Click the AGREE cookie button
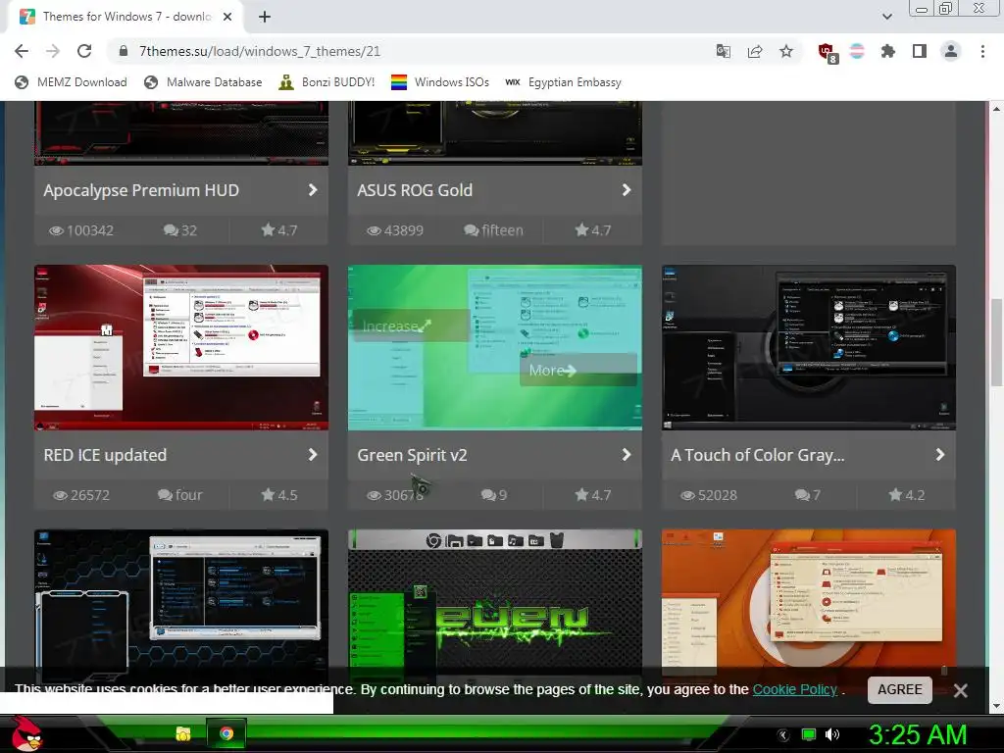The height and width of the screenshot is (753, 1004). pos(900,689)
